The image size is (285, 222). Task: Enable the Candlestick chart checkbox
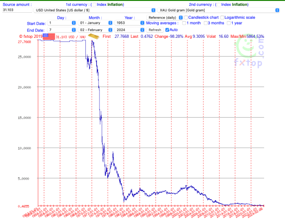(186, 18)
